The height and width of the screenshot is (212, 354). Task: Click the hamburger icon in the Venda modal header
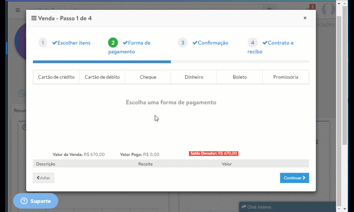34,18
